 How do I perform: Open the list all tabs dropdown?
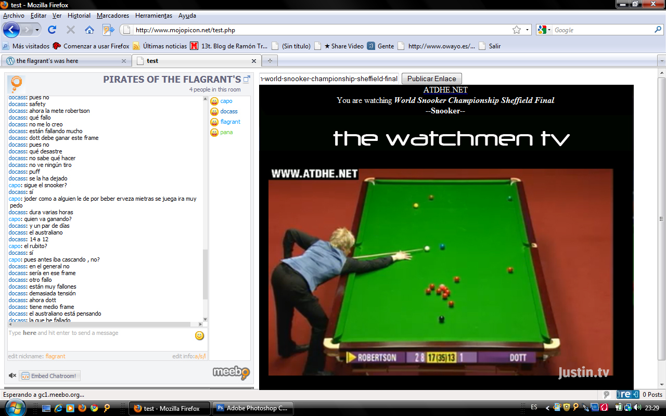pos(661,61)
